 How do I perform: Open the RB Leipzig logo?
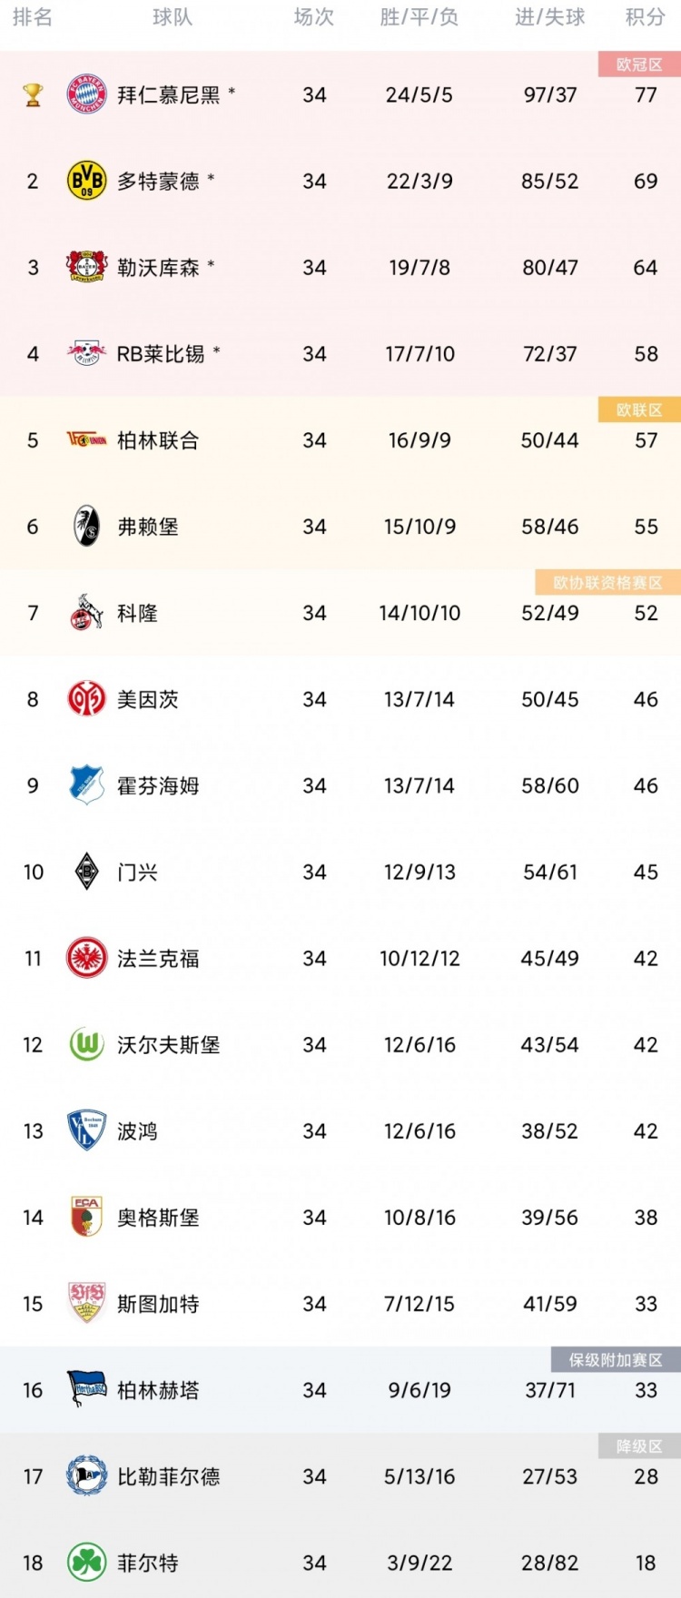[87, 353]
